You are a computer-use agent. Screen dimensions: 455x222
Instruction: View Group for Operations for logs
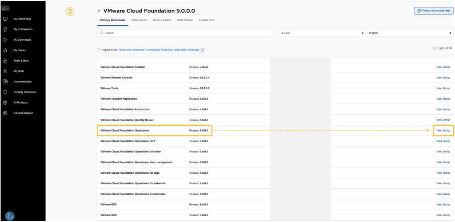tap(443, 173)
